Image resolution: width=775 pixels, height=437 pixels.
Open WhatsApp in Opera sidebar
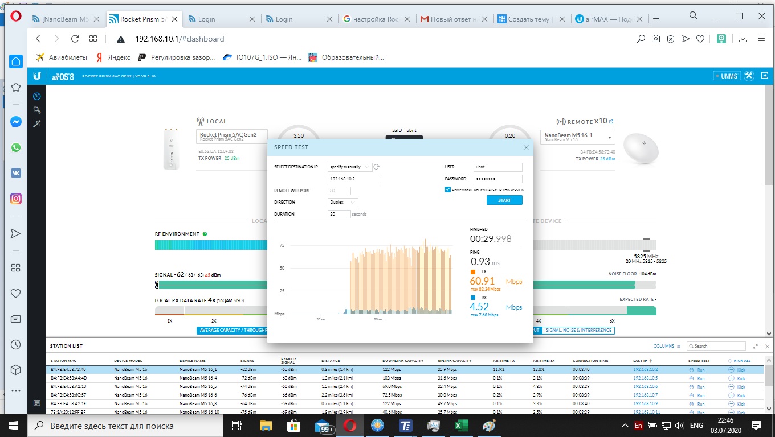15,147
